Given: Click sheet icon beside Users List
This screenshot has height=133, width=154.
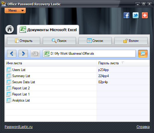Looking at the screenshot, I should point(9,70).
